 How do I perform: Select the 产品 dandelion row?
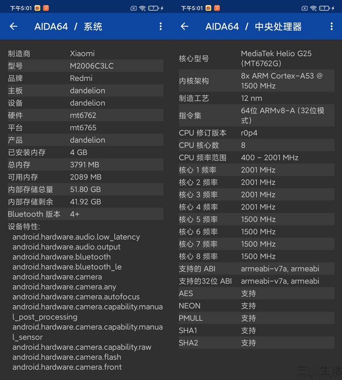point(86,140)
